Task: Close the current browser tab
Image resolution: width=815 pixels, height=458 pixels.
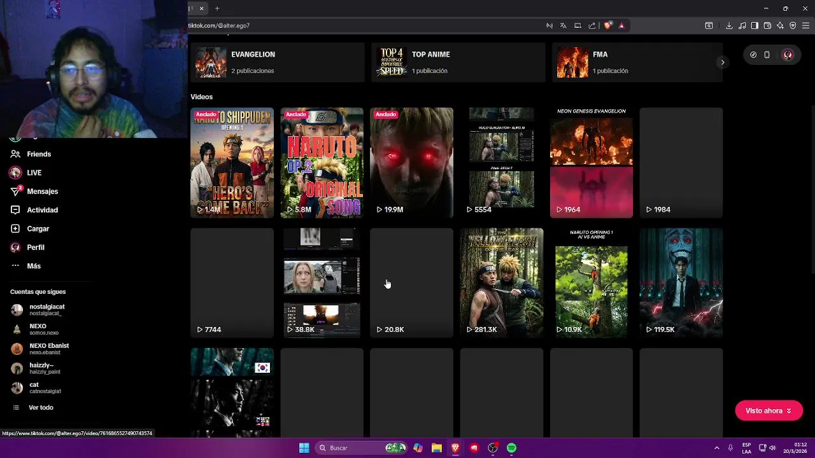Action: [201, 8]
